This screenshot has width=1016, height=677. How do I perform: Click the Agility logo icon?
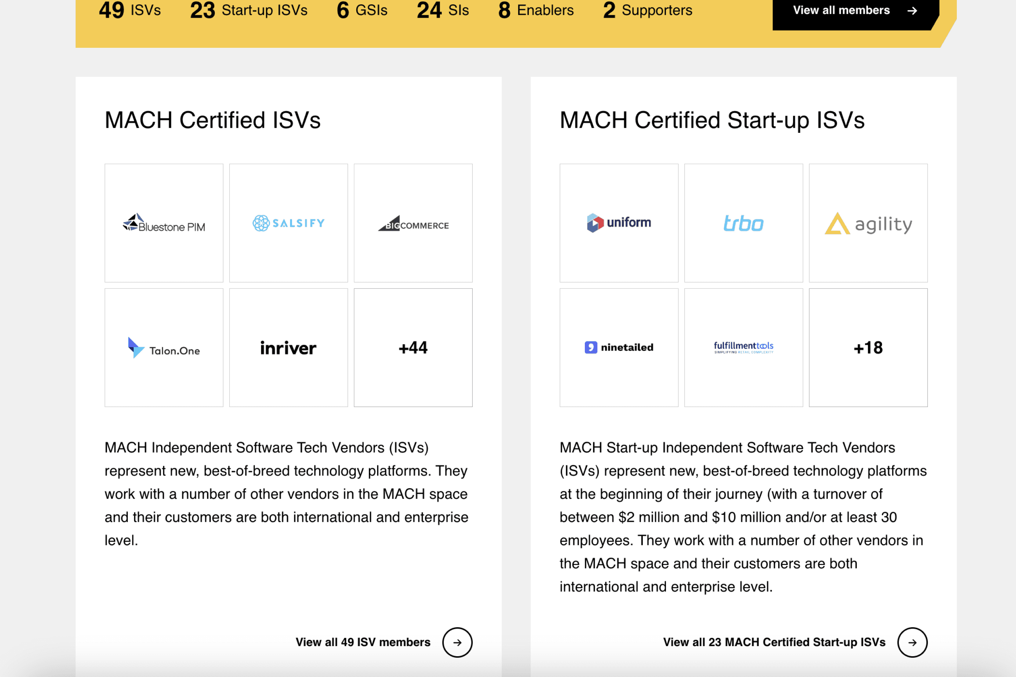837,223
